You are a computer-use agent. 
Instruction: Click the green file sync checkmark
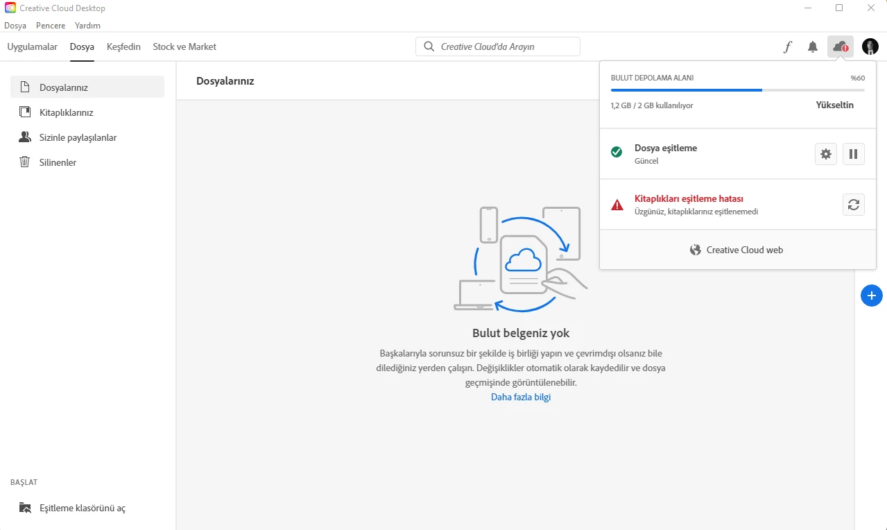[x=617, y=152]
